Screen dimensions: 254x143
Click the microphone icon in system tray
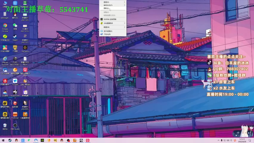point(222,140)
